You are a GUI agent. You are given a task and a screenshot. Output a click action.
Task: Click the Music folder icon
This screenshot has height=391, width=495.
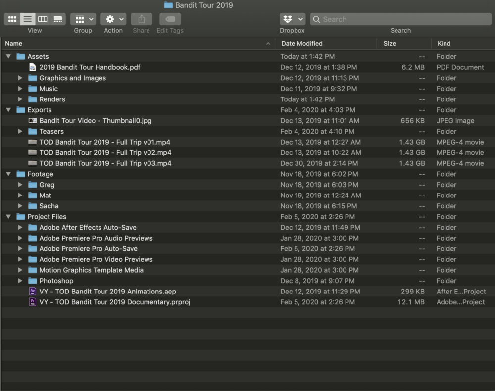point(32,89)
